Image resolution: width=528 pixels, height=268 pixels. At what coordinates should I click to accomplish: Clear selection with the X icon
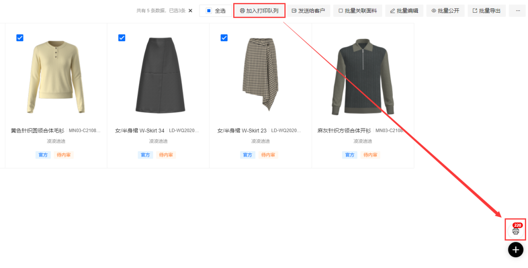(x=190, y=11)
